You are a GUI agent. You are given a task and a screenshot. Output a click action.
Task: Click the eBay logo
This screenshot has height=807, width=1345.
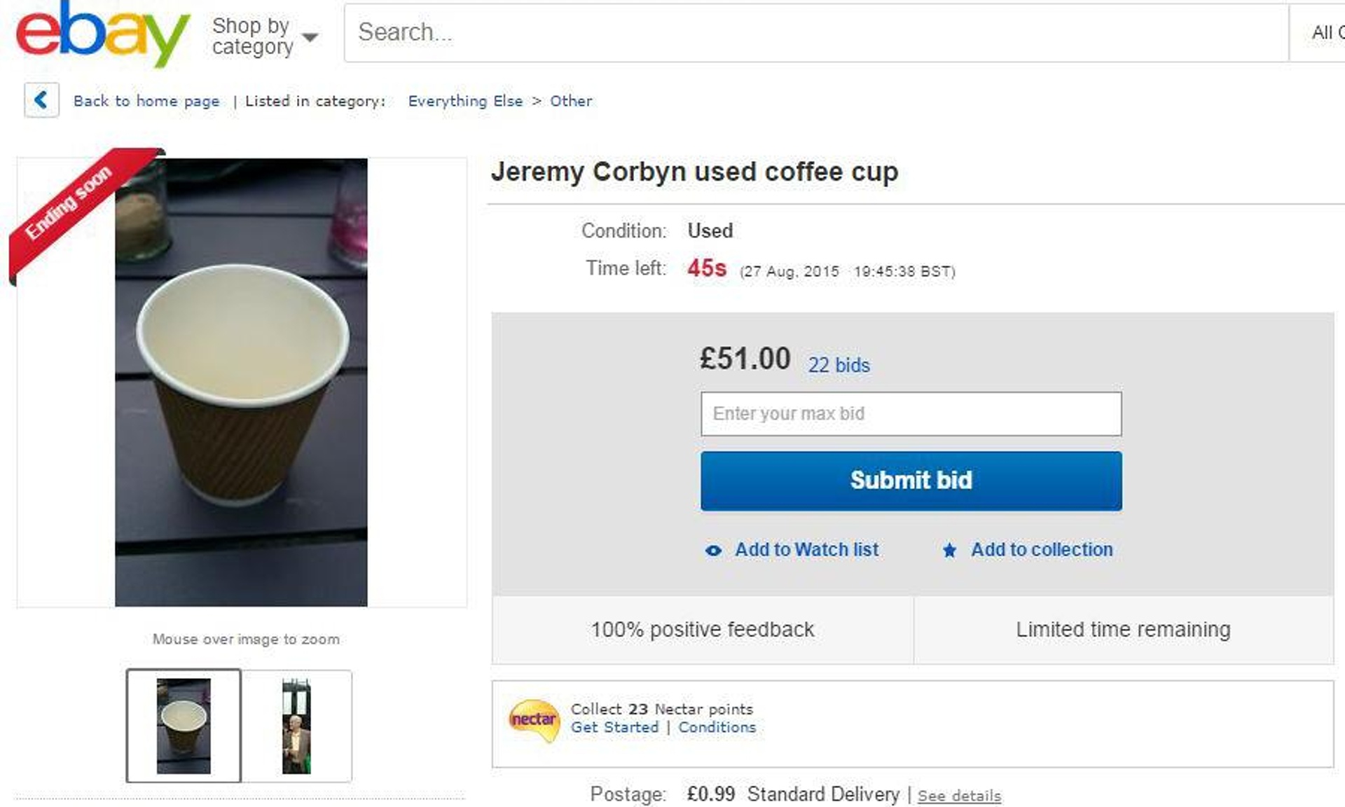102,33
